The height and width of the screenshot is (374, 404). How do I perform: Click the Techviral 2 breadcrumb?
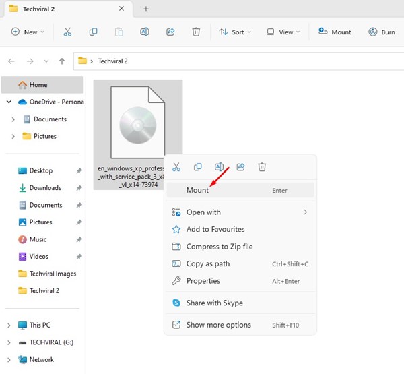113,61
